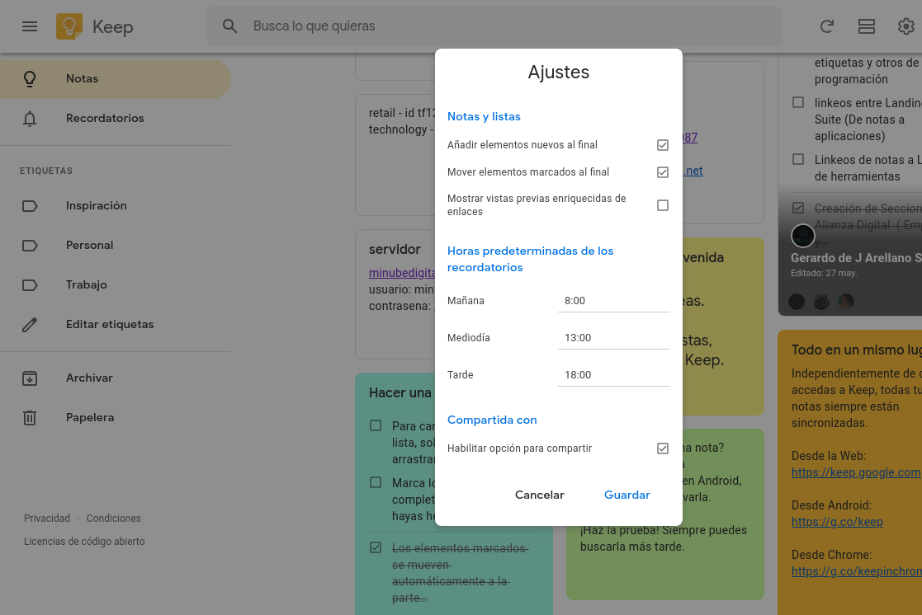Click the Archivar box icon
The height and width of the screenshot is (615, 922).
30,378
